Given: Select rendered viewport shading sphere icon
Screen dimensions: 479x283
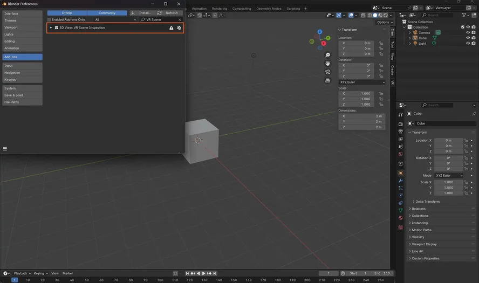Looking at the screenshot, I should 386,15.
